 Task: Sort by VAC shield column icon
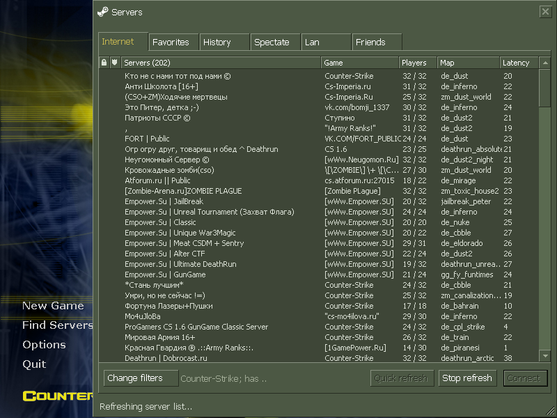click(114, 63)
